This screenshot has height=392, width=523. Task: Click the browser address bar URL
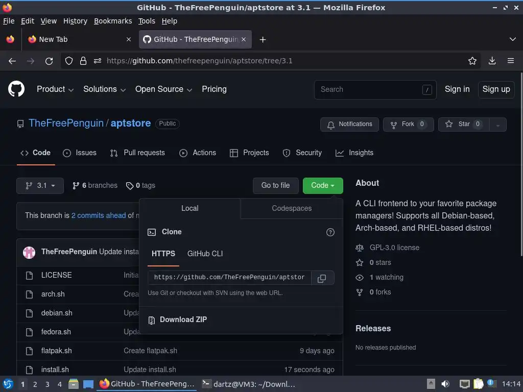click(199, 61)
